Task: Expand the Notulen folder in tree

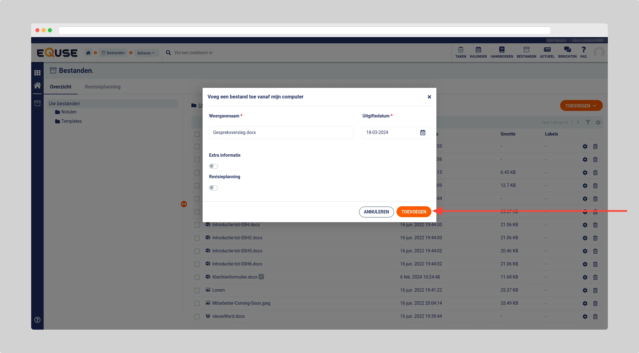Action: 69,112
